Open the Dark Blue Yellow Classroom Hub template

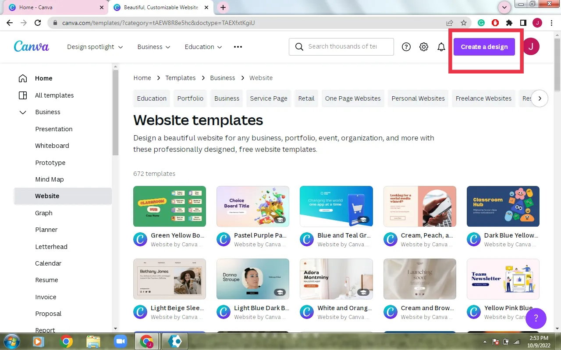click(503, 206)
